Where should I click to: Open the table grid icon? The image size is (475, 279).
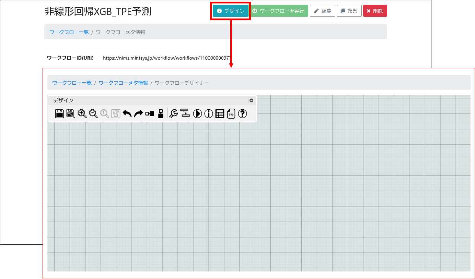click(x=220, y=113)
